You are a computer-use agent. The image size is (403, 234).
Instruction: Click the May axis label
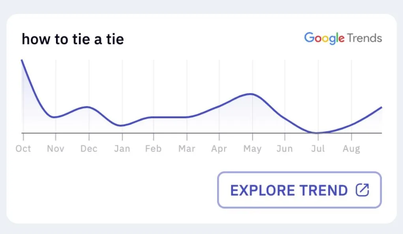click(252, 149)
